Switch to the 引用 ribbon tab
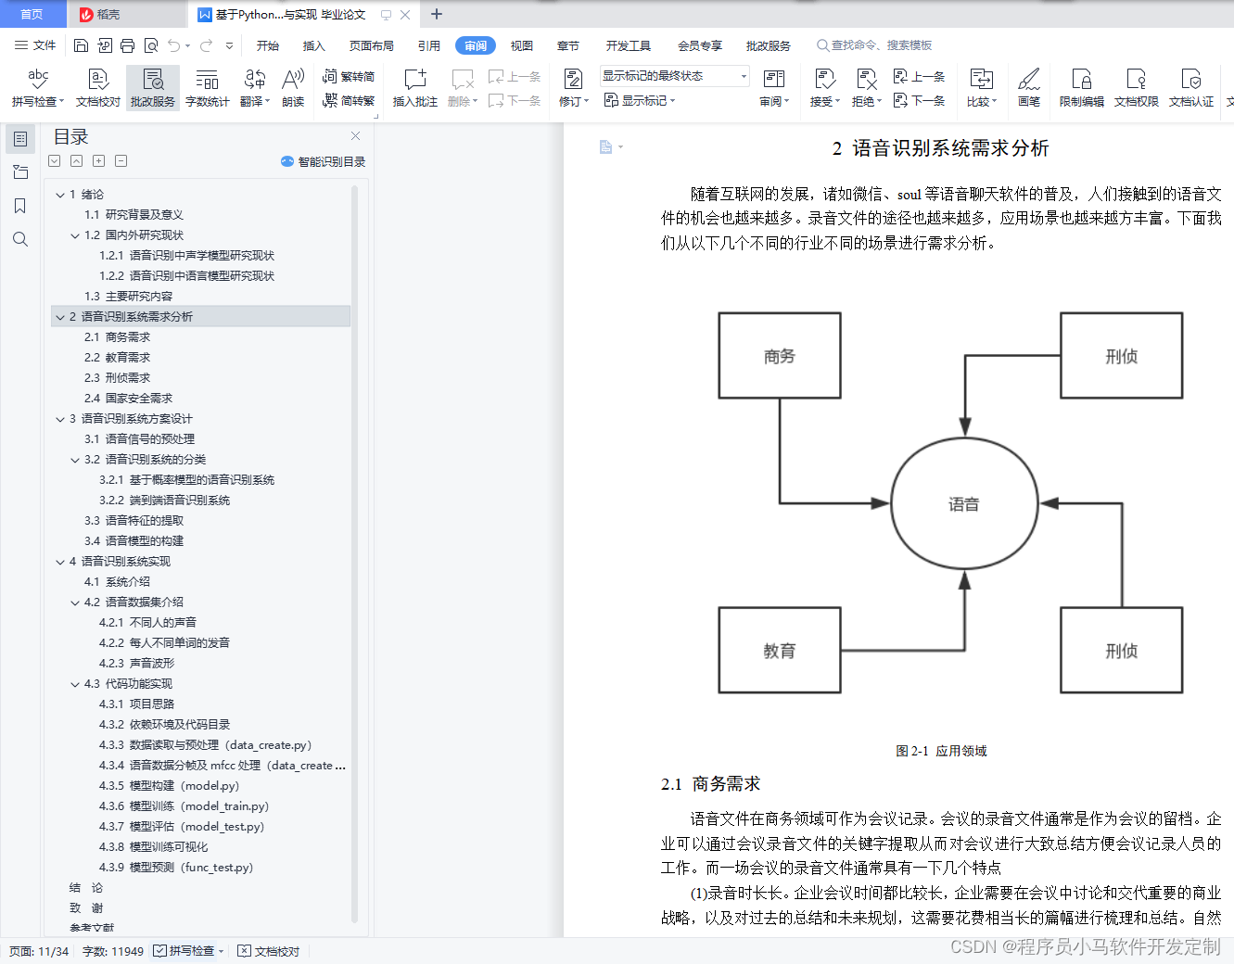The width and height of the screenshot is (1234, 964). click(x=429, y=45)
